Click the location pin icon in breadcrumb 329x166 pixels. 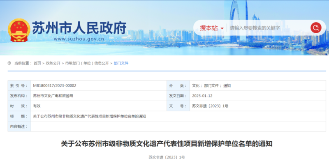9,63
